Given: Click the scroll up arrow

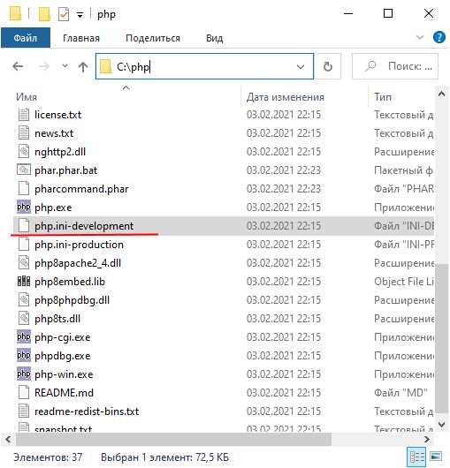Looking at the screenshot, I should click(x=441, y=94).
